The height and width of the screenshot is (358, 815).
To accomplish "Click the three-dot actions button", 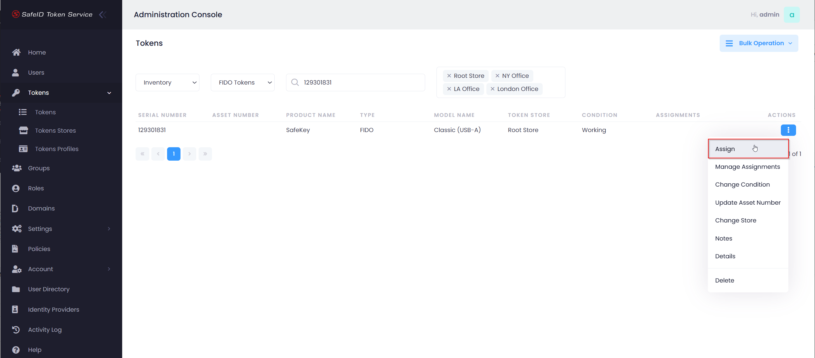I will click(x=788, y=130).
